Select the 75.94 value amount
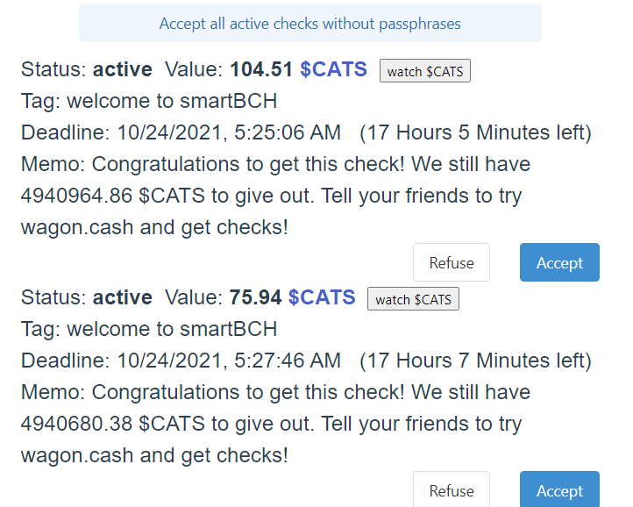Screen dimensions: 633x507 pos(255,297)
